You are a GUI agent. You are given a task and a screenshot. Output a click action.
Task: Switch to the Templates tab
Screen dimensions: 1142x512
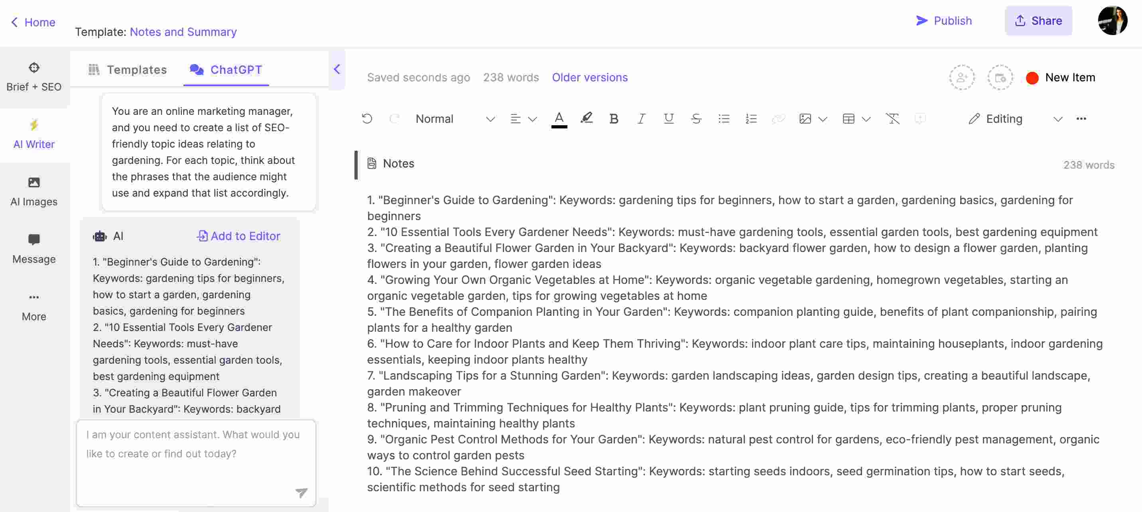tap(128, 71)
